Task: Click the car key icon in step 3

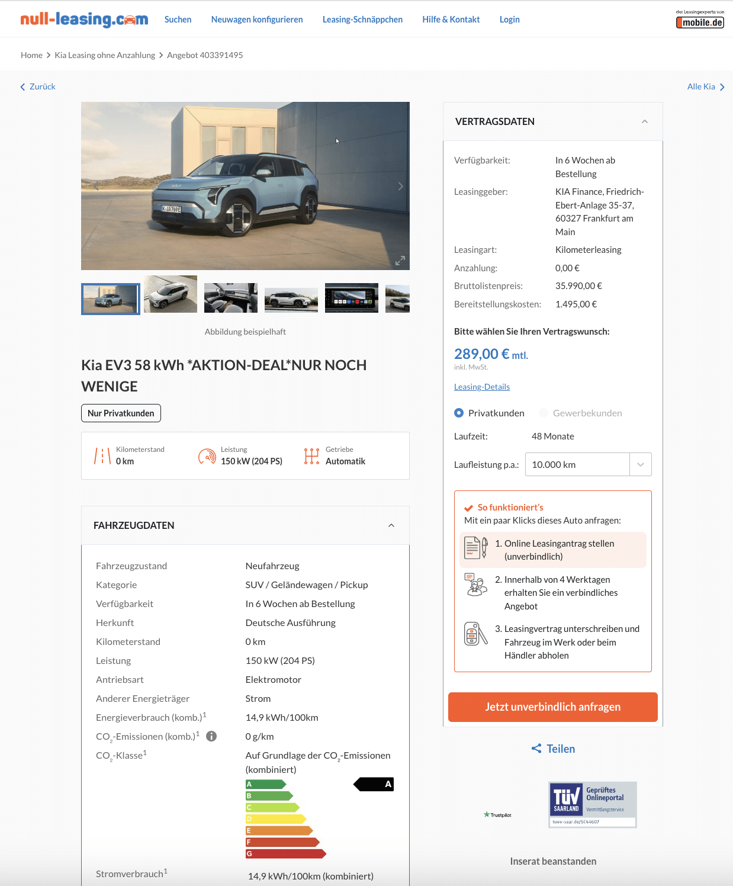Action: coord(476,634)
